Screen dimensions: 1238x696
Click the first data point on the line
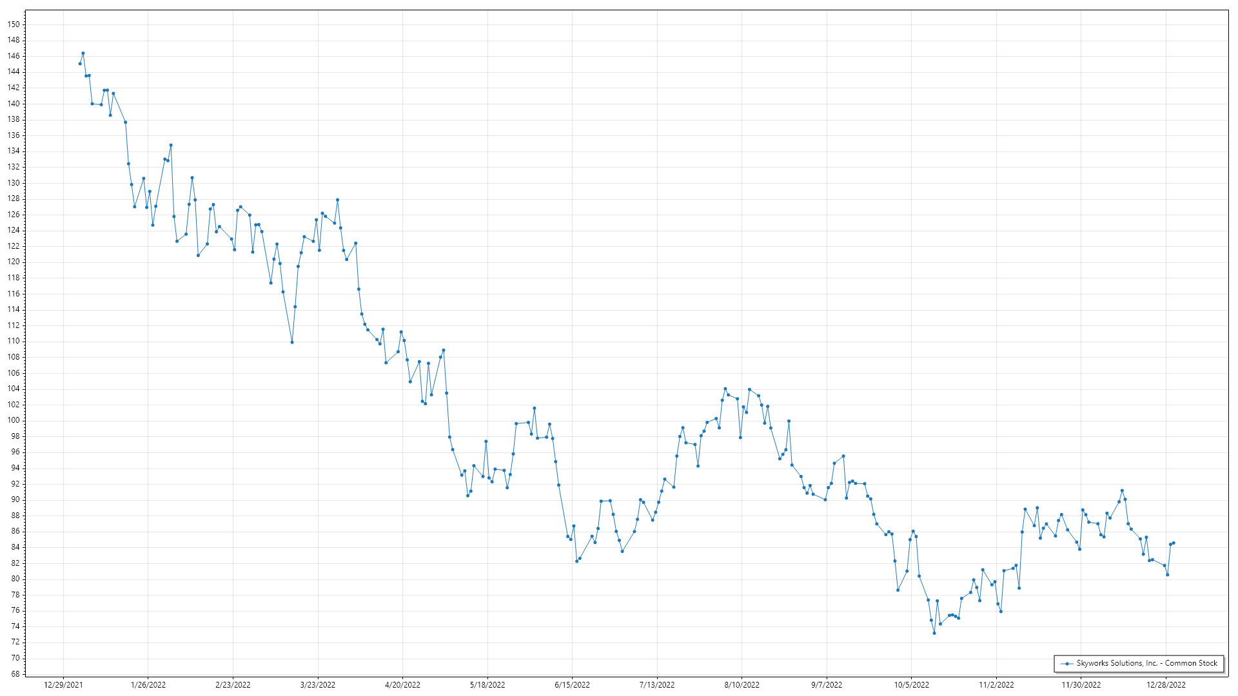pos(80,64)
